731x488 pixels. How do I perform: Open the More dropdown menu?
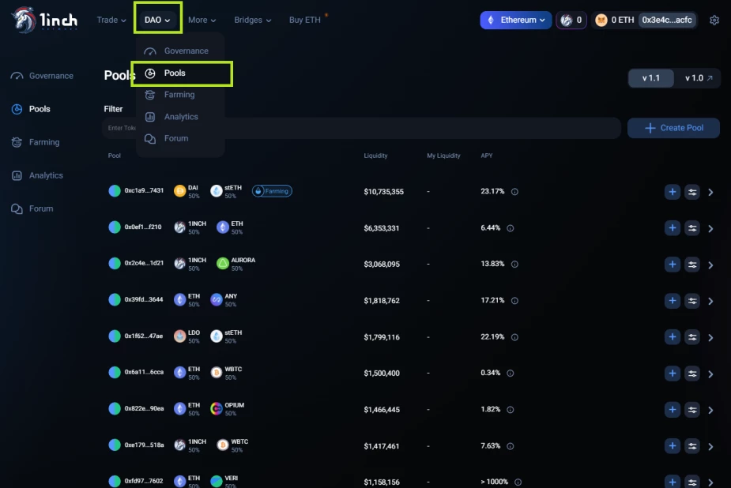point(202,20)
